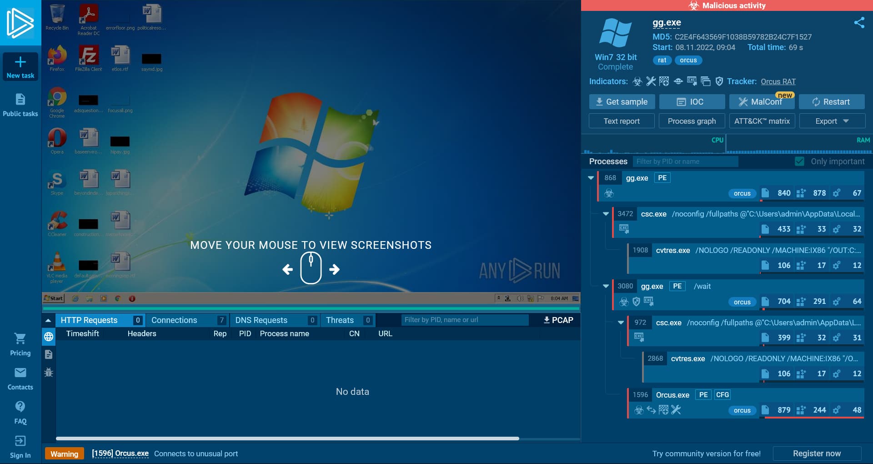The width and height of the screenshot is (873, 464).
Task: Click the Opera desktop icon
Action: (57, 141)
